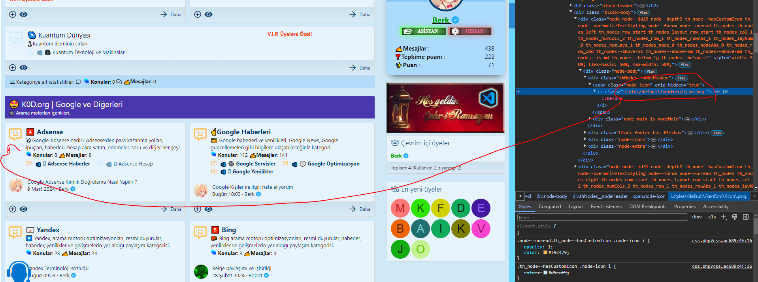Expand the div node-stats element
The width and height of the screenshot is (758, 282).
pos(585,139)
